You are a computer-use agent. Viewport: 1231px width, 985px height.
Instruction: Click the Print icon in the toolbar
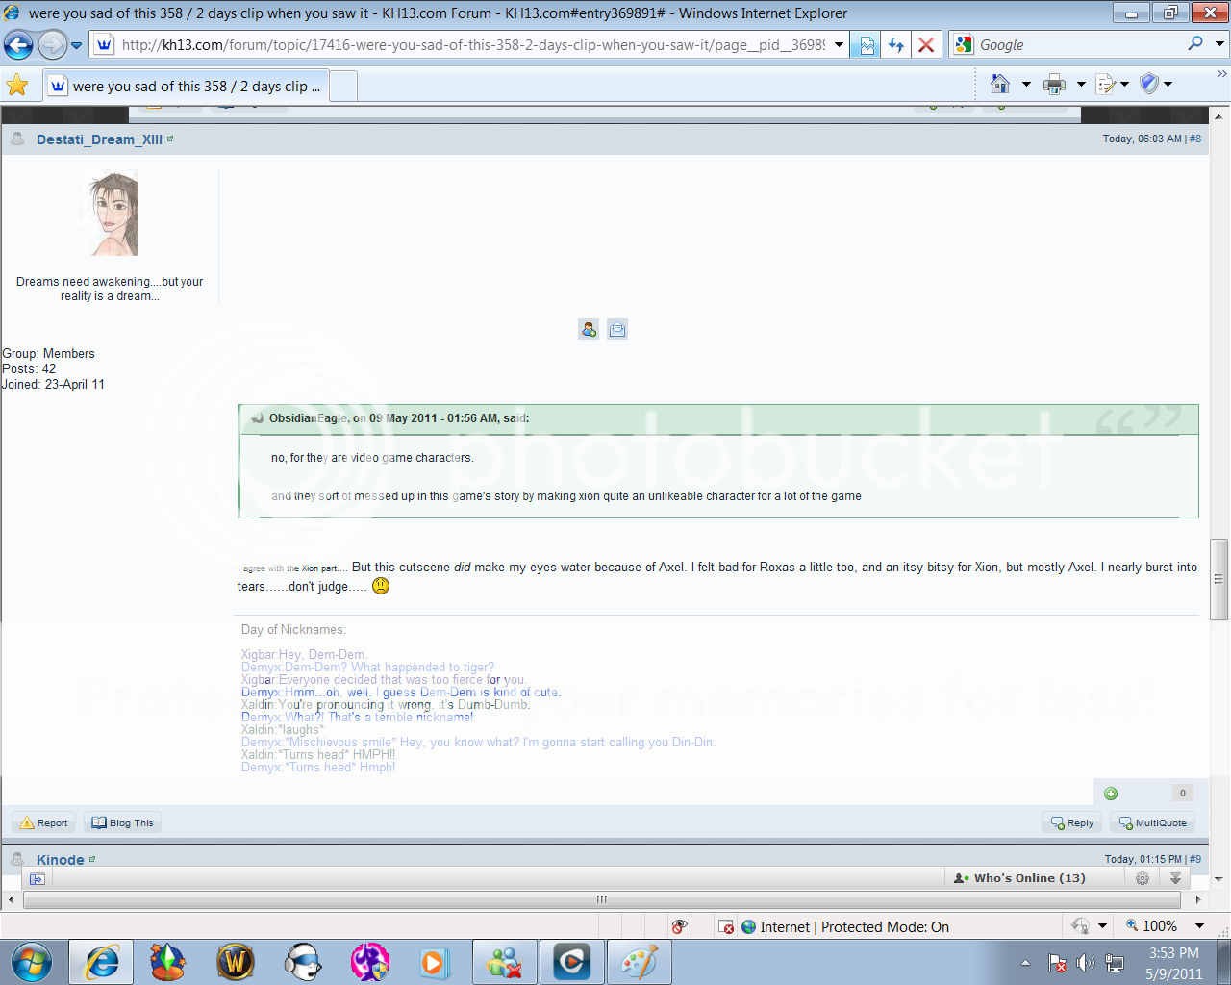(1054, 85)
